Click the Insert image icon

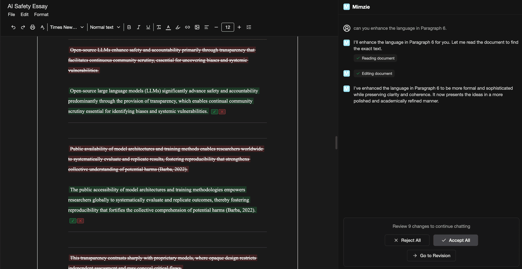click(x=197, y=27)
